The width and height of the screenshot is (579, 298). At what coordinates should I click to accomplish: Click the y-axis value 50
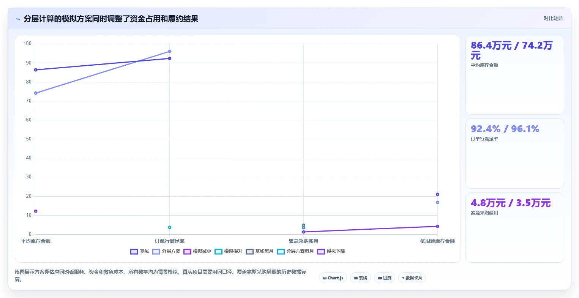pyautogui.click(x=29, y=139)
